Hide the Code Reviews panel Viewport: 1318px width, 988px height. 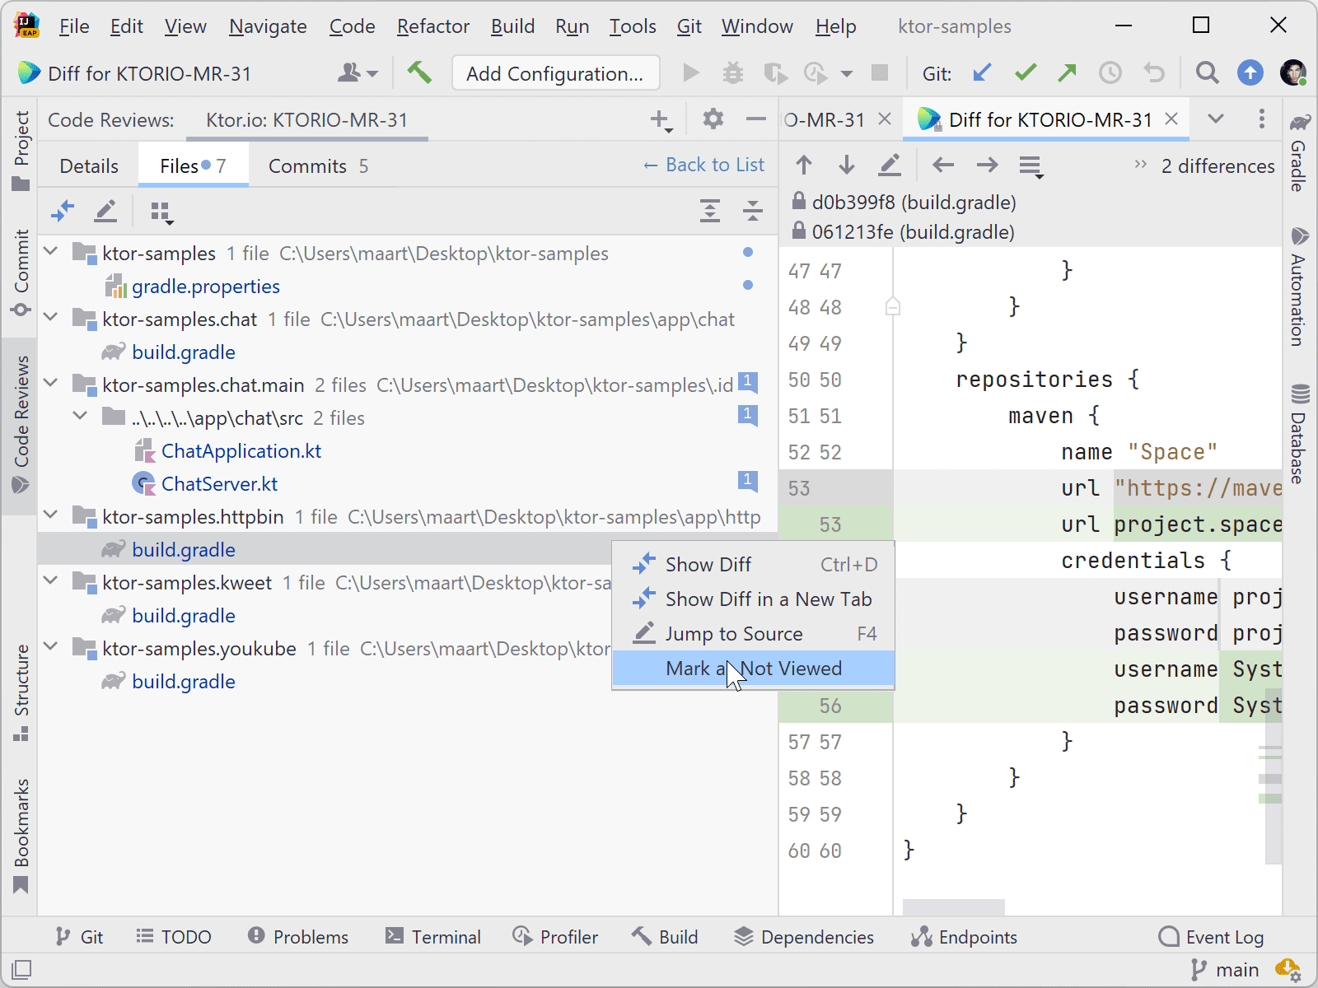(x=755, y=119)
